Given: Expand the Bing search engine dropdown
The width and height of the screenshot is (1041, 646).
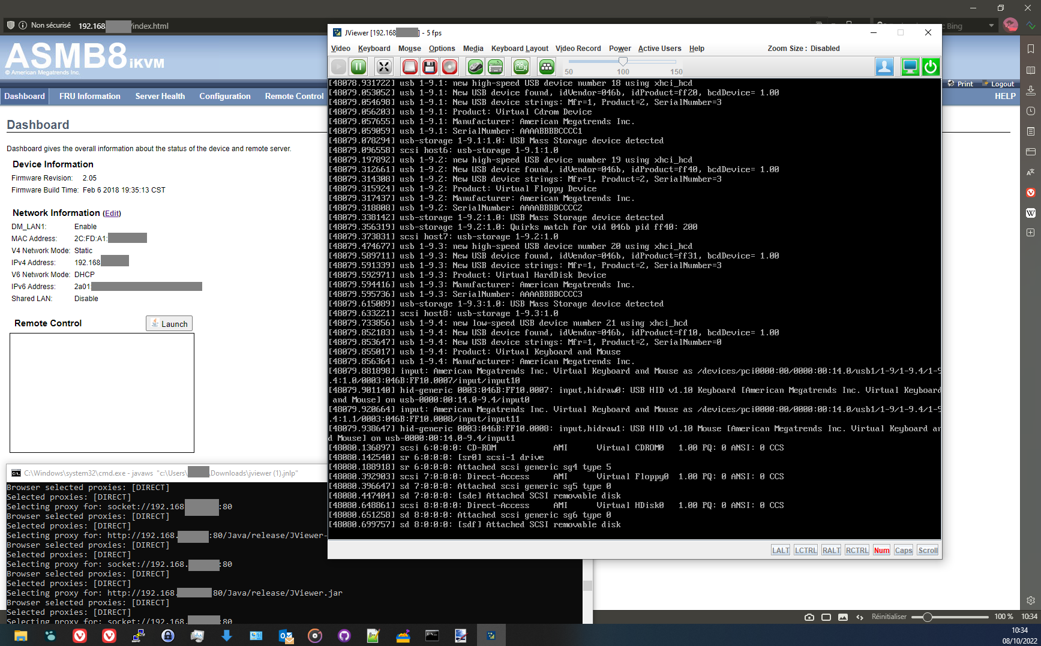Looking at the screenshot, I should pos(991,26).
